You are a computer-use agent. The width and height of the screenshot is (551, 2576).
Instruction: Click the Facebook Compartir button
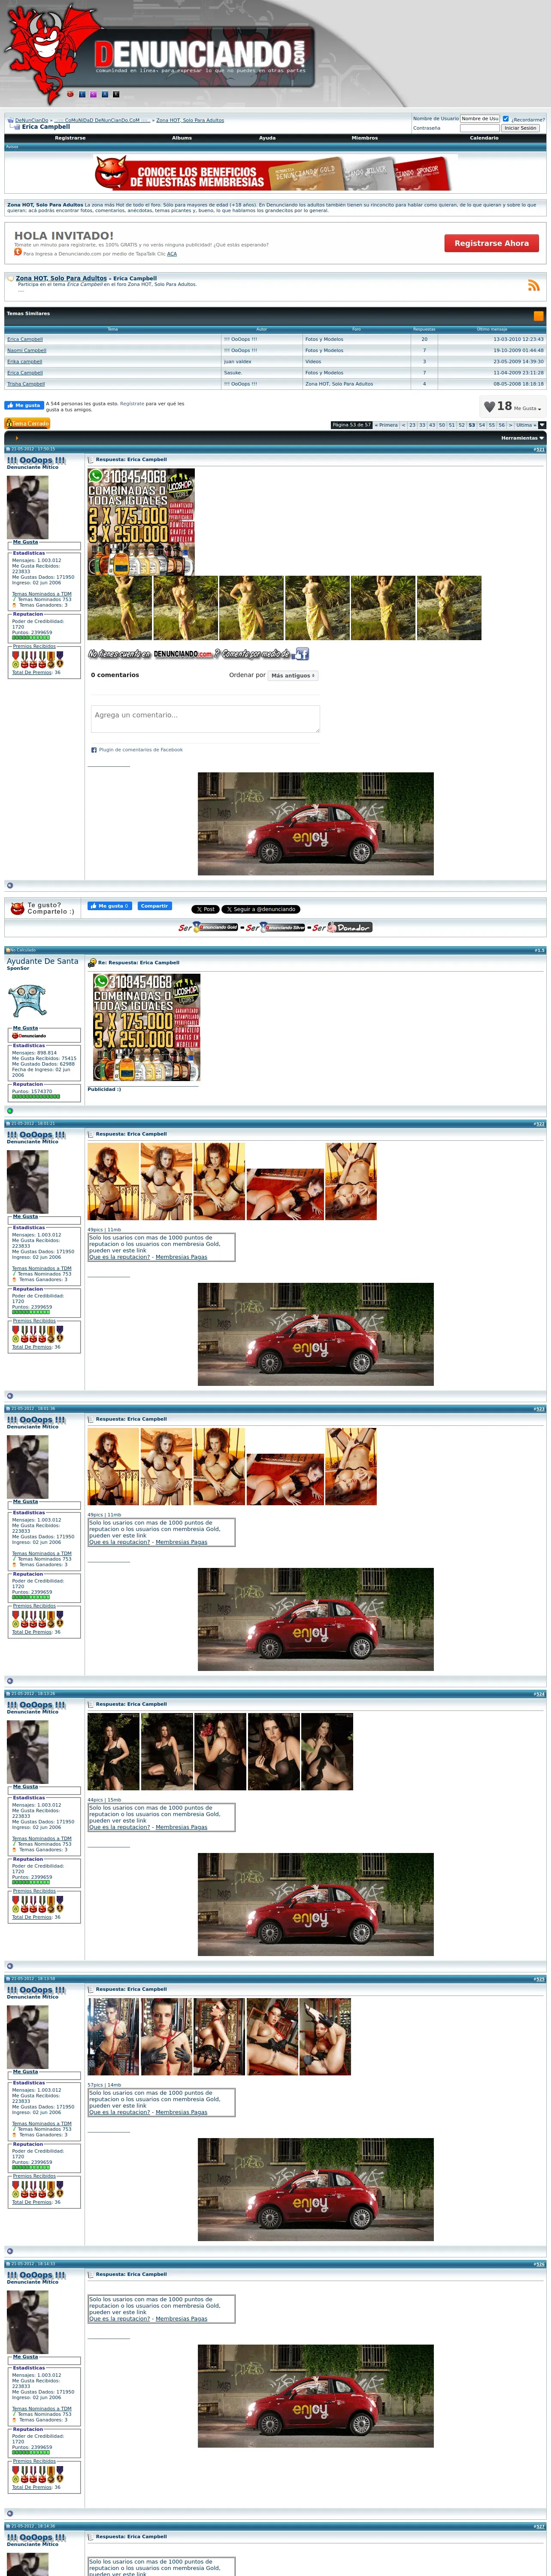tap(154, 906)
